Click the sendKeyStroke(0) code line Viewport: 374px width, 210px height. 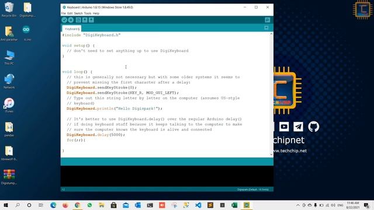(x=102, y=87)
